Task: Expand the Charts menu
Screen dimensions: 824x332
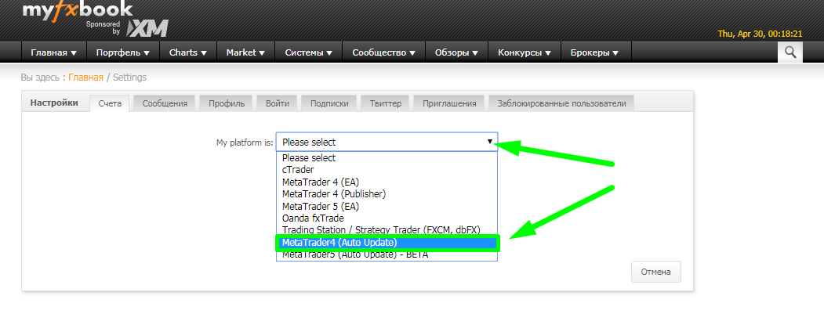Action: (x=188, y=52)
